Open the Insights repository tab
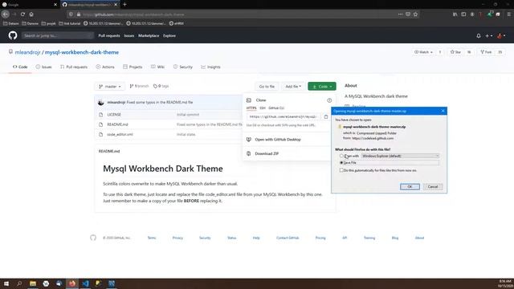 point(210,67)
